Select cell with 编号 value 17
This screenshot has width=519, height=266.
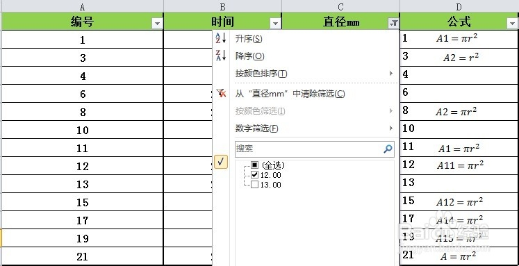tap(83, 220)
